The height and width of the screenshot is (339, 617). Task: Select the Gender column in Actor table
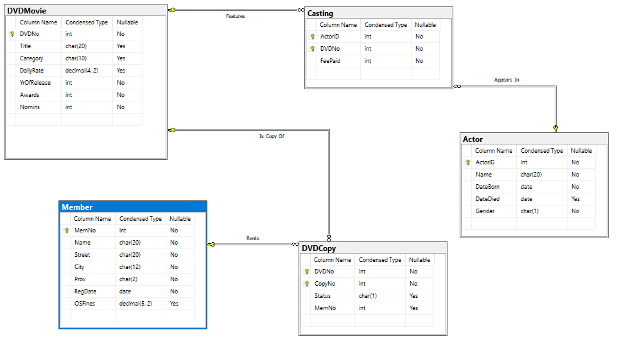coord(529,211)
